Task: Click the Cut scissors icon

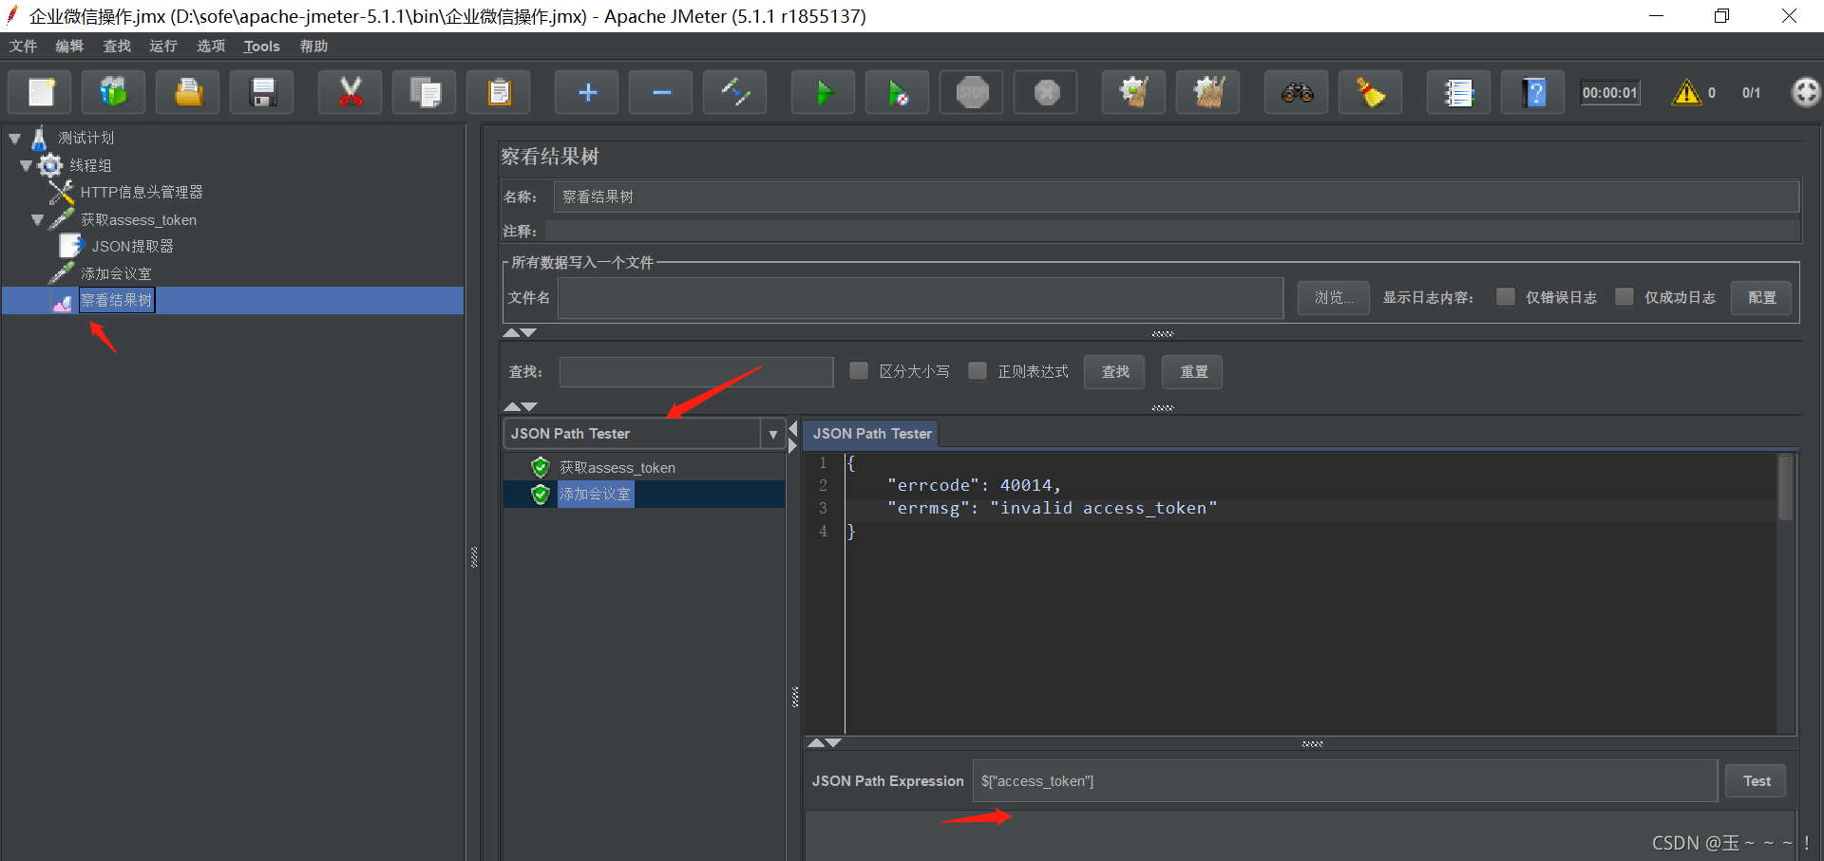Action: pyautogui.click(x=350, y=92)
